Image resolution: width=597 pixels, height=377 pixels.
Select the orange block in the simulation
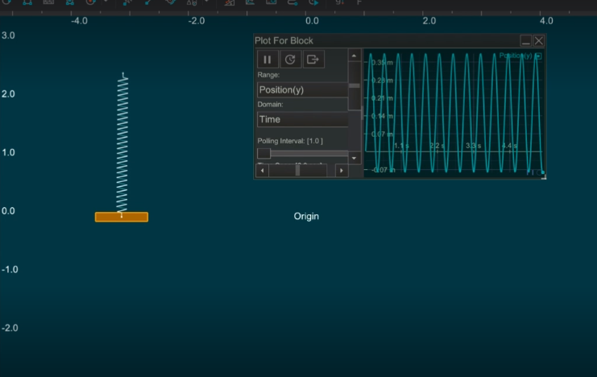[122, 217]
